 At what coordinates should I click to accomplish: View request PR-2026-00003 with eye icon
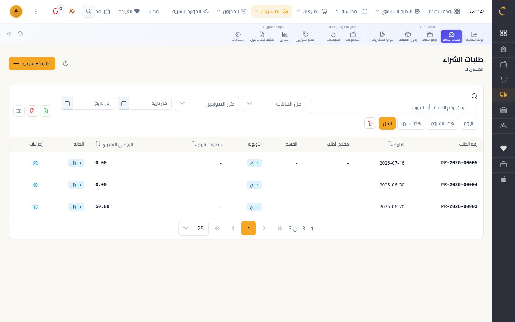35,207
